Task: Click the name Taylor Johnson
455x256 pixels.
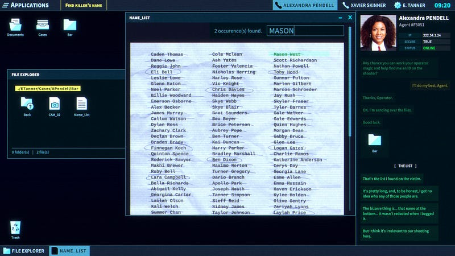Action: pyautogui.click(x=231, y=212)
